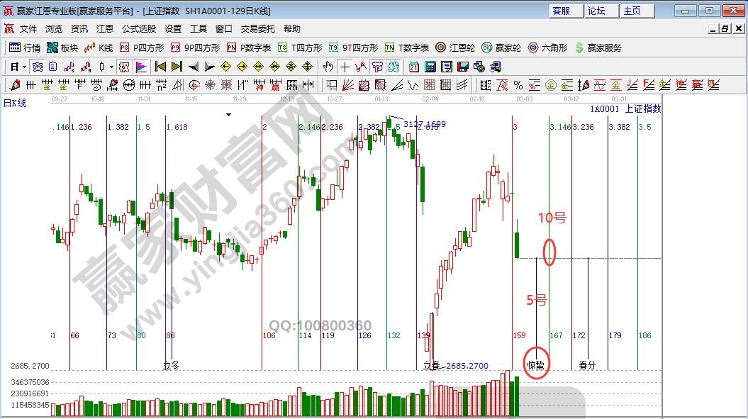Switch to K线 candlestick chart

tap(99, 48)
